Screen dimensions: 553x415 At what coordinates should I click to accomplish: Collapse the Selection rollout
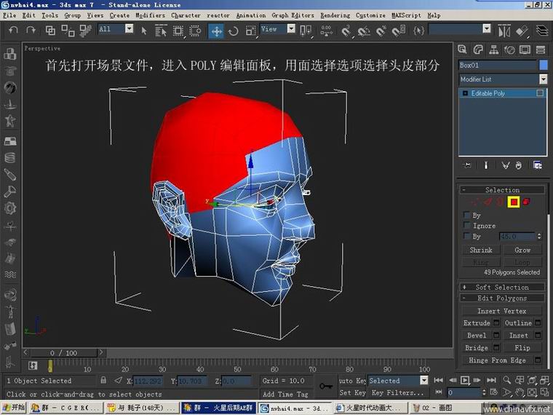coord(502,190)
